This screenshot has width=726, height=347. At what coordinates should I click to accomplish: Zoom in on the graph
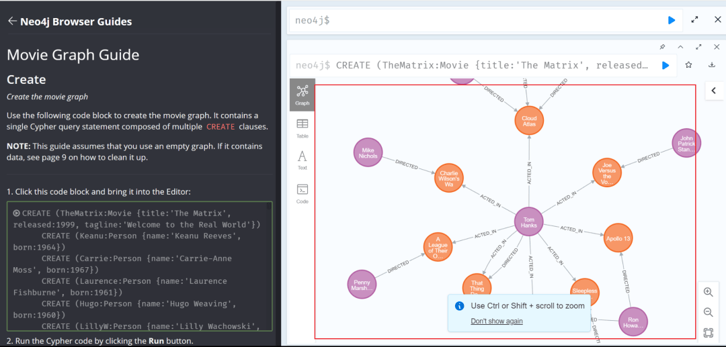point(708,292)
